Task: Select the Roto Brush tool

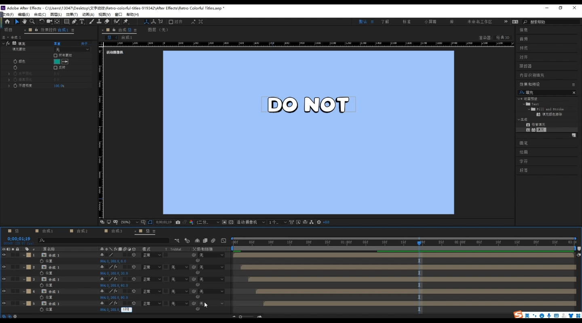Action: (x=116, y=21)
